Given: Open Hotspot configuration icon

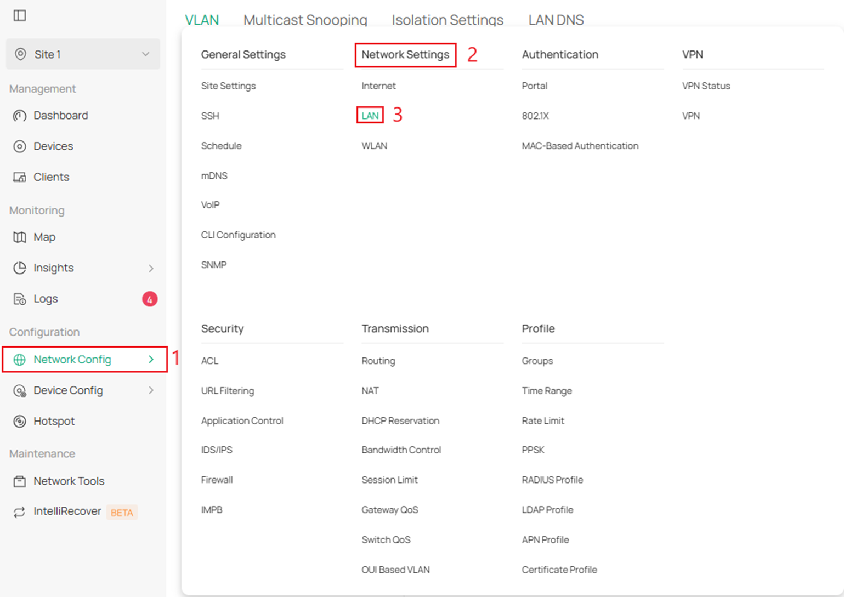Looking at the screenshot, I should point(20,421).
